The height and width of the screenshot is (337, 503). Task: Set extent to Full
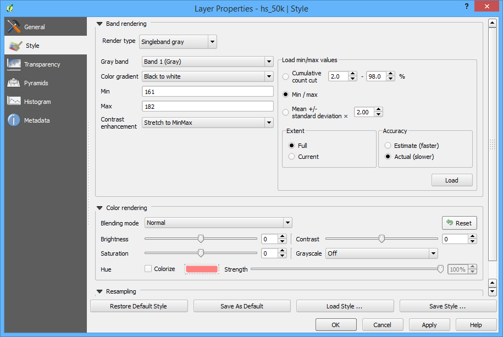click(x=291, y=145)
